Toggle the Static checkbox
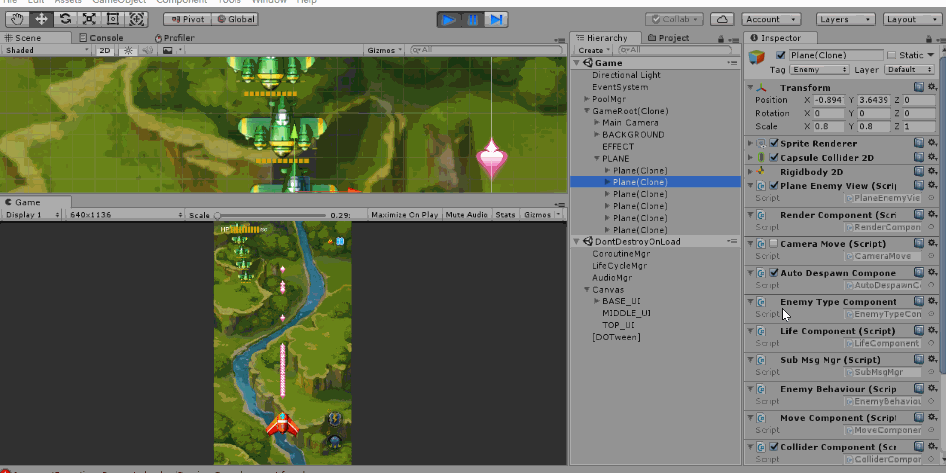 [892, 55]
